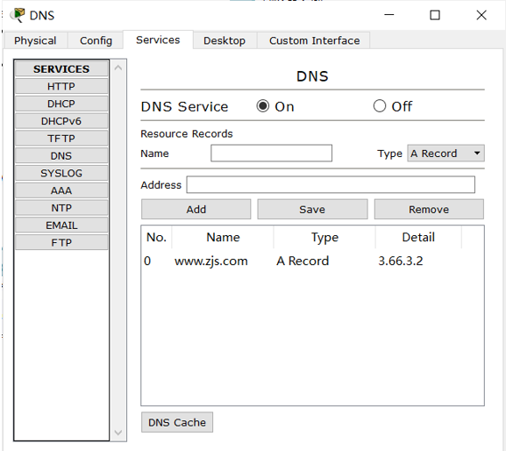Maximize the DNS window
506x451 pixels.
tap(435, 15)
